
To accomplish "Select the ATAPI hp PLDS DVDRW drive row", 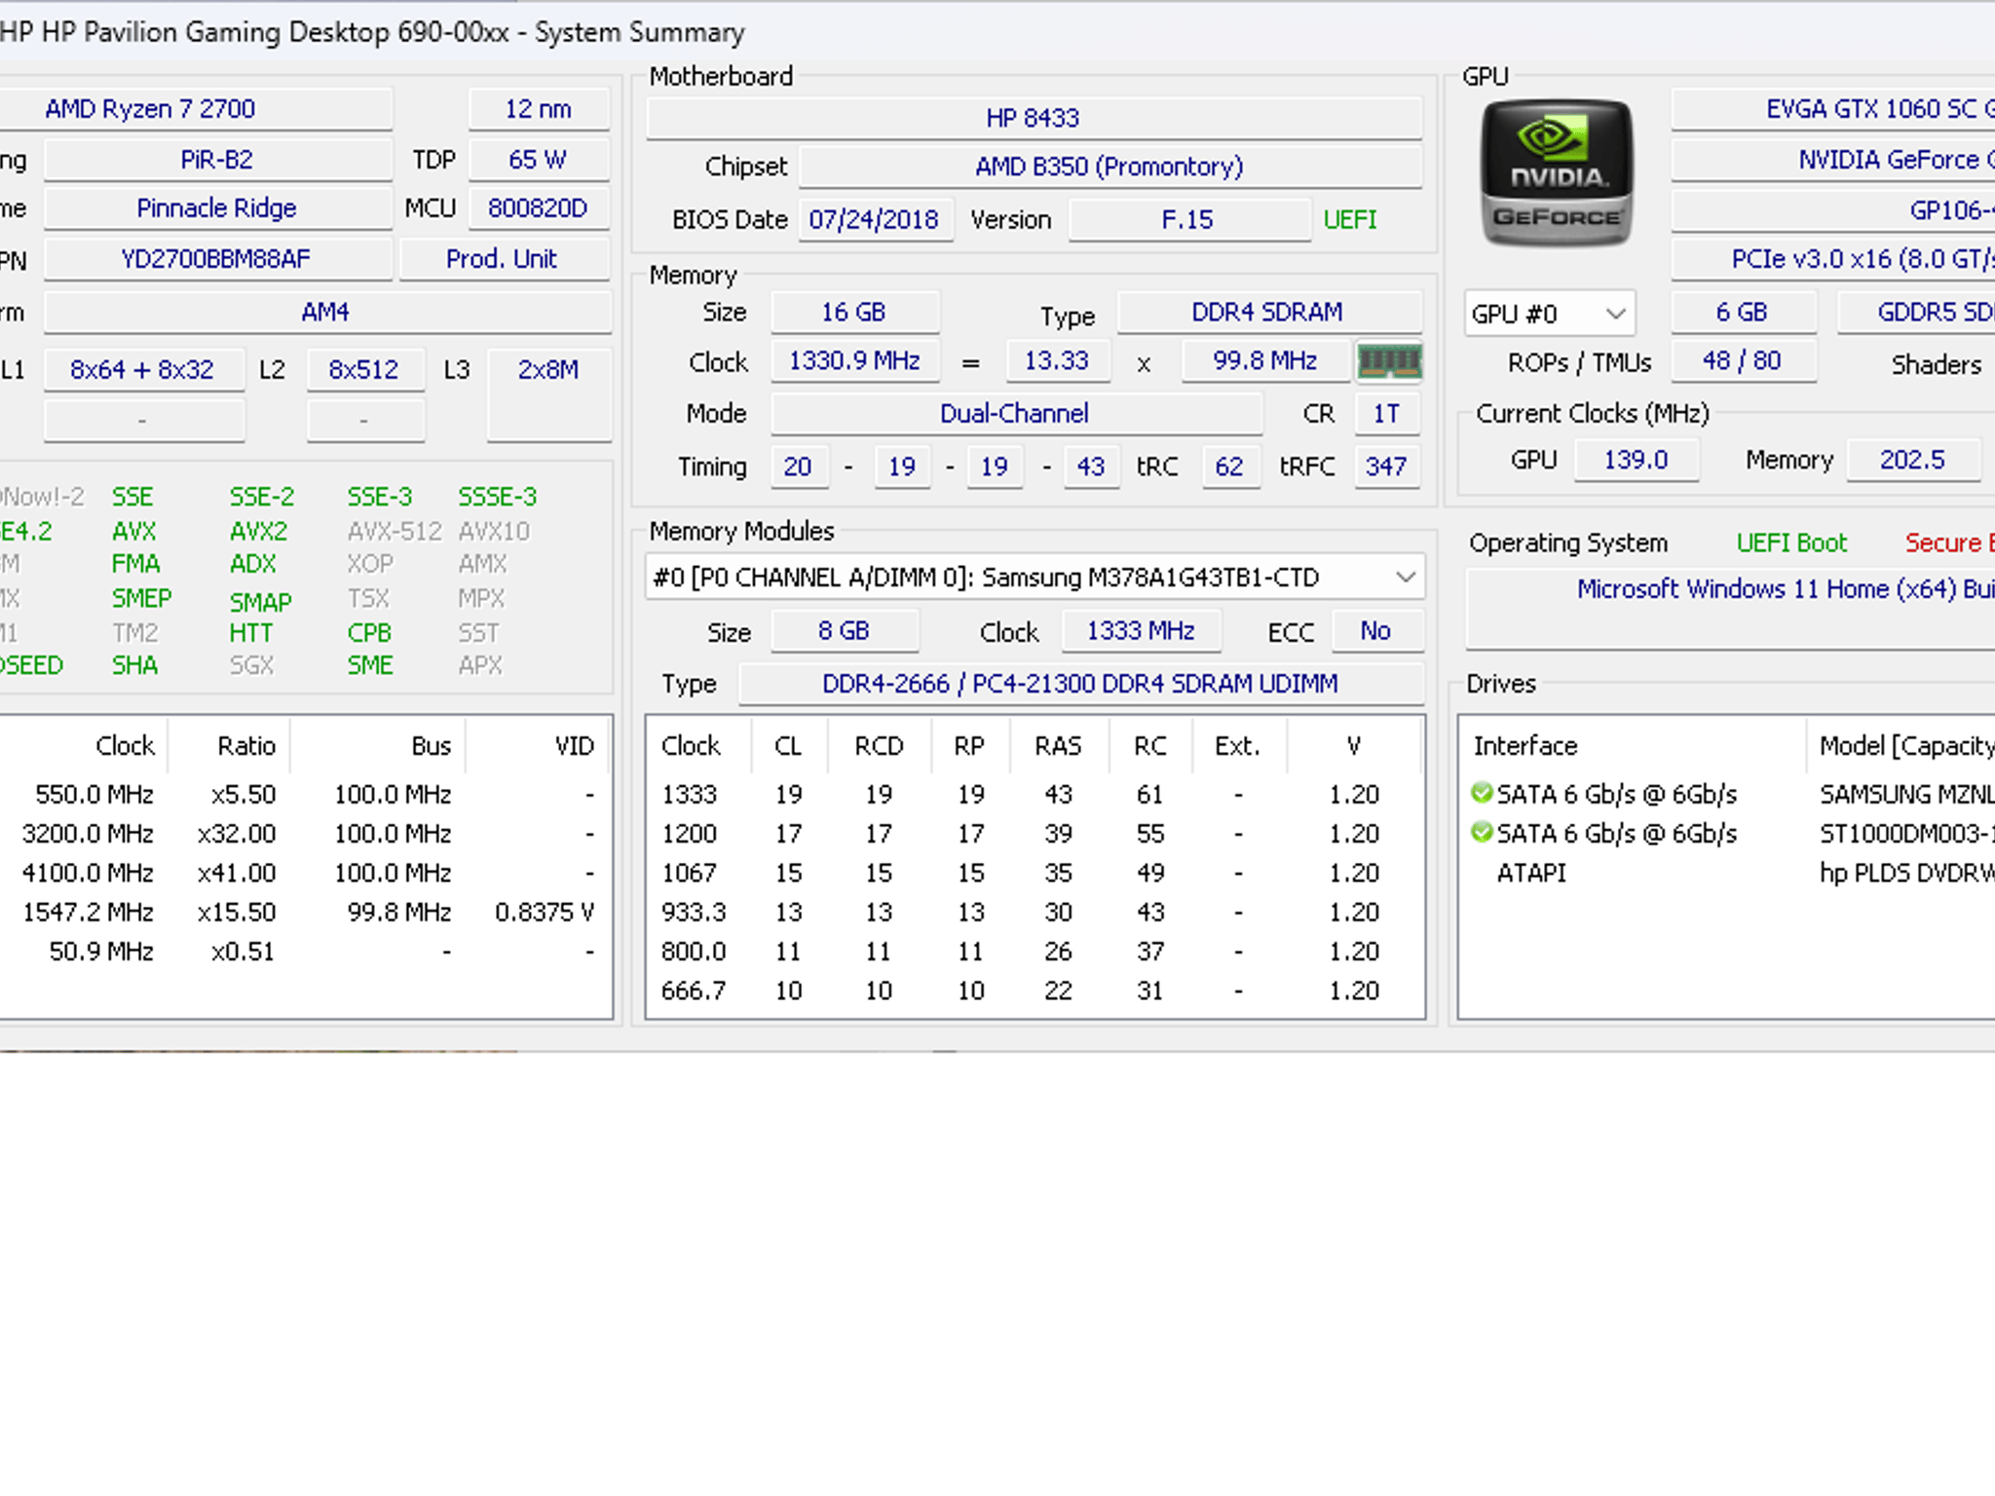I will tap(1727, 874).
